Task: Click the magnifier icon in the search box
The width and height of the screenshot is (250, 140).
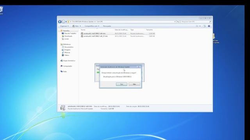Action: [x=210, y=22]
